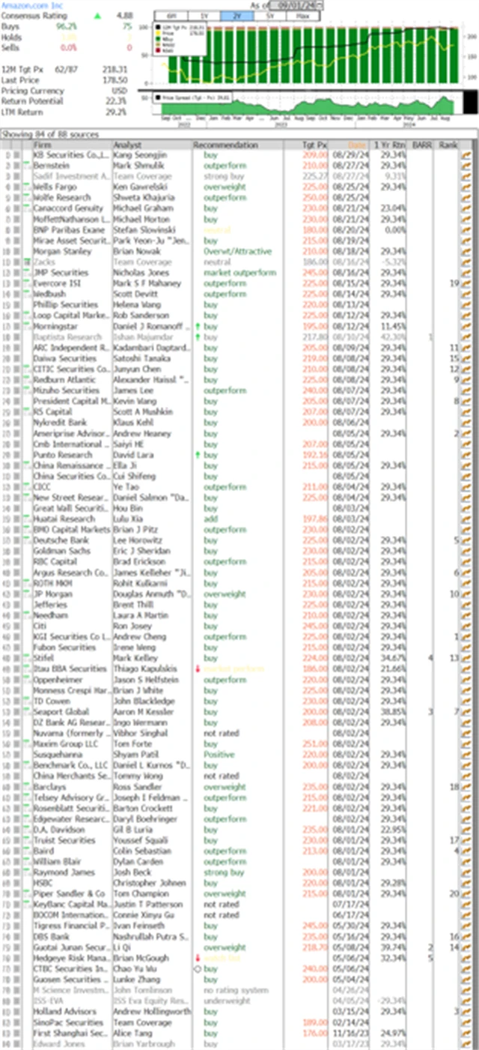
Task: Click the Price Spread legend entry
Action: point(192,96)
